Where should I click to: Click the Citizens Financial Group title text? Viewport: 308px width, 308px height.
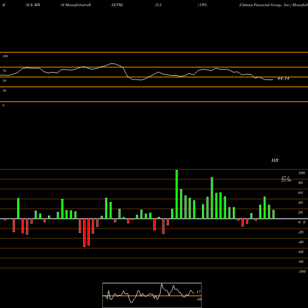(265, 5)
